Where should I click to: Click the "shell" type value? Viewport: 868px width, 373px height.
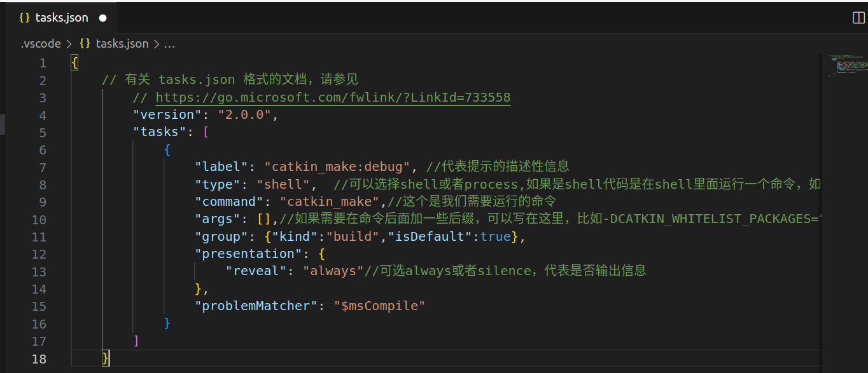pos(283,184)
